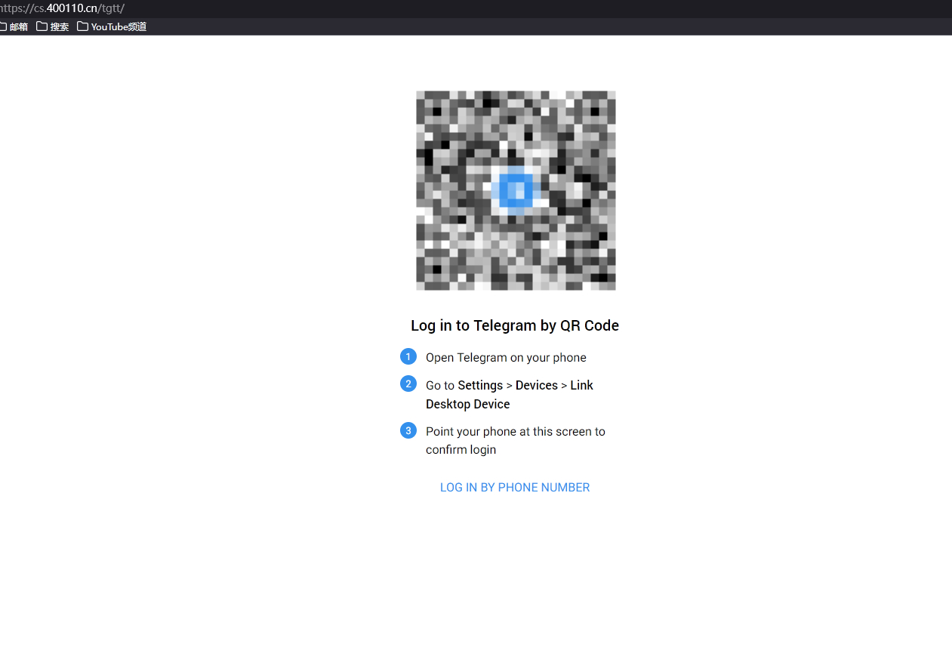Image resolution: width=952 pixels, height=650 pixels.
Task: Click the QR code's top-left corner
Action: click(x=421, y=96)
